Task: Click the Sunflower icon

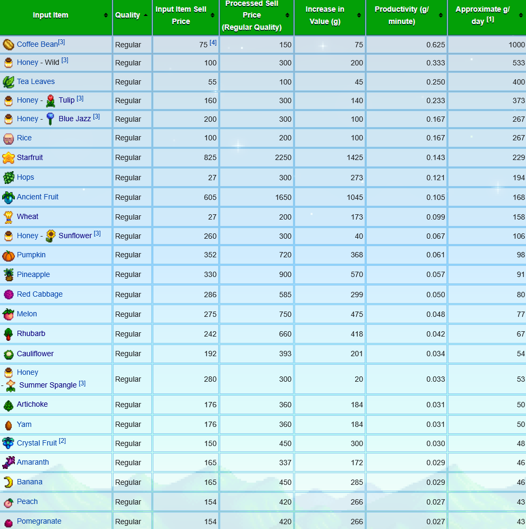Action: [51, 236]
